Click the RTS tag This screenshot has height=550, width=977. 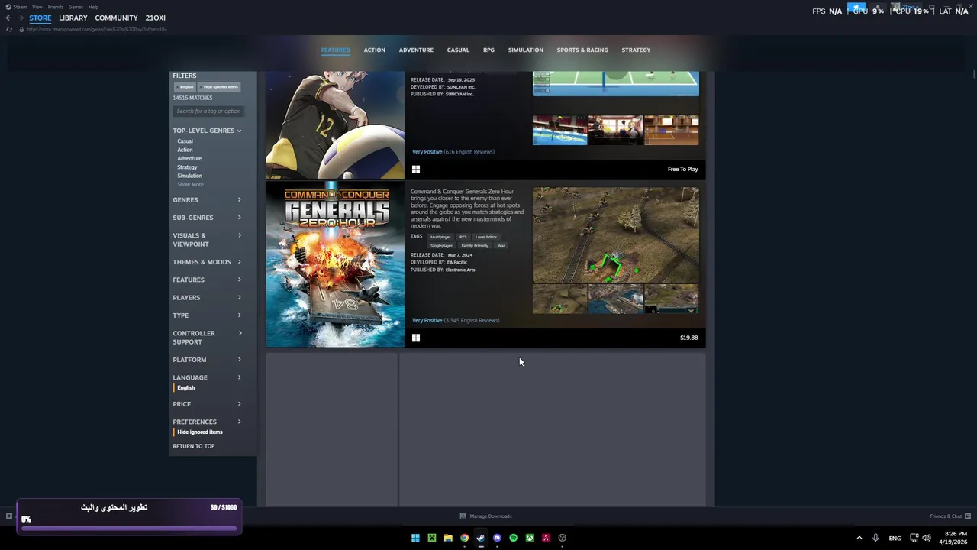[463, 237]
